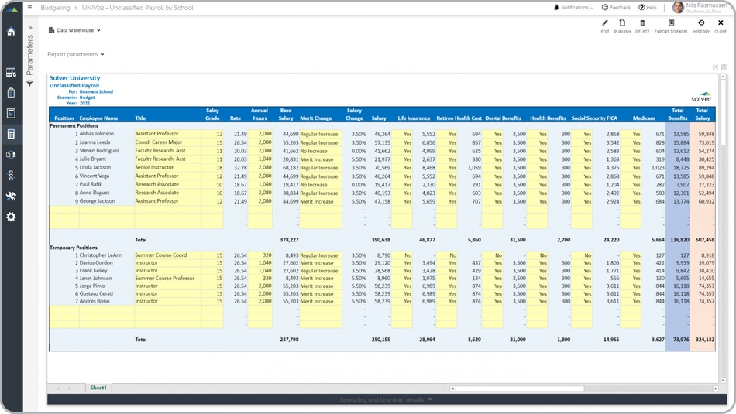Export report to Excel
Image resolution: width=736 pixels, height=414 pixels.
[671, 26]
